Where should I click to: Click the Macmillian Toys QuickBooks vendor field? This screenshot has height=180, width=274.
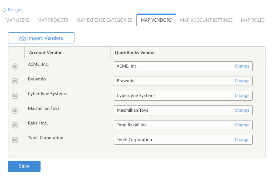[x=183, y=110]
